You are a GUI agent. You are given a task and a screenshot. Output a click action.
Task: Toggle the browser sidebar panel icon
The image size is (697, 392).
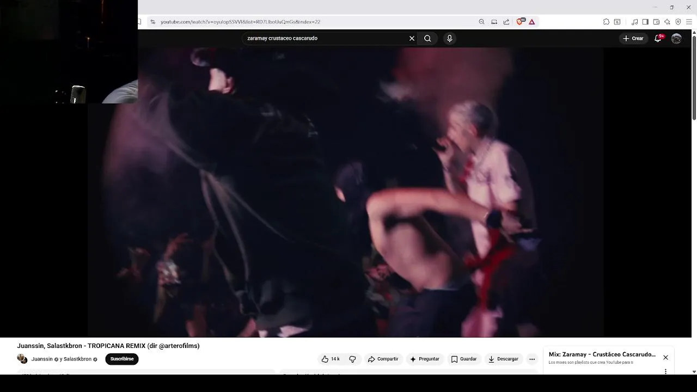point(645,22)
